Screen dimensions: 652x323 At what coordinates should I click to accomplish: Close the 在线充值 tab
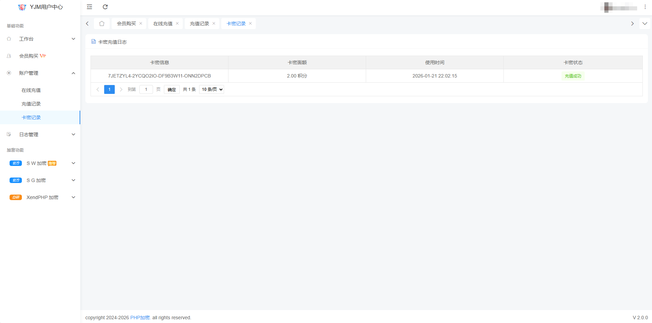pyautogui.click(x=177, y=24)
